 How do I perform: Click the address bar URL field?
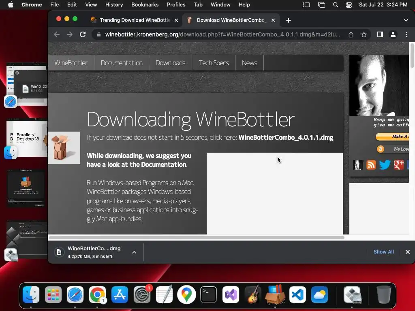[x=222, y=34]
